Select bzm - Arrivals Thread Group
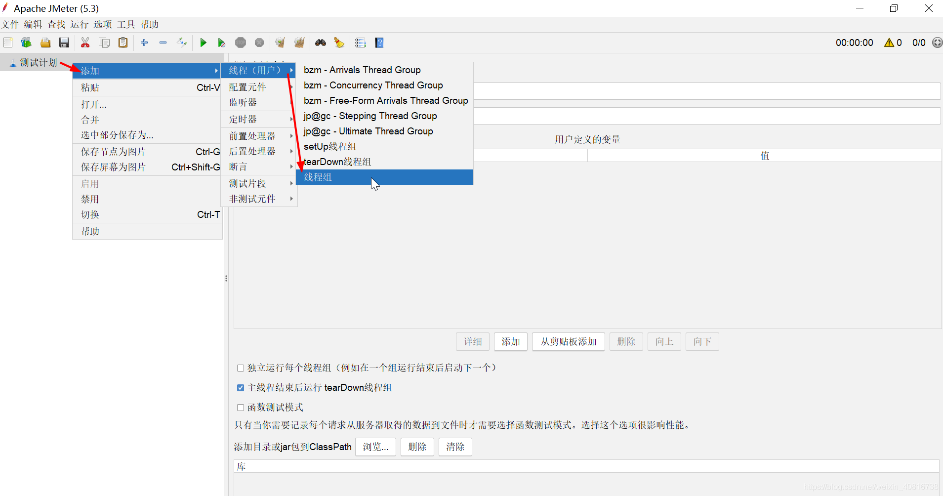 click(384, 70)
